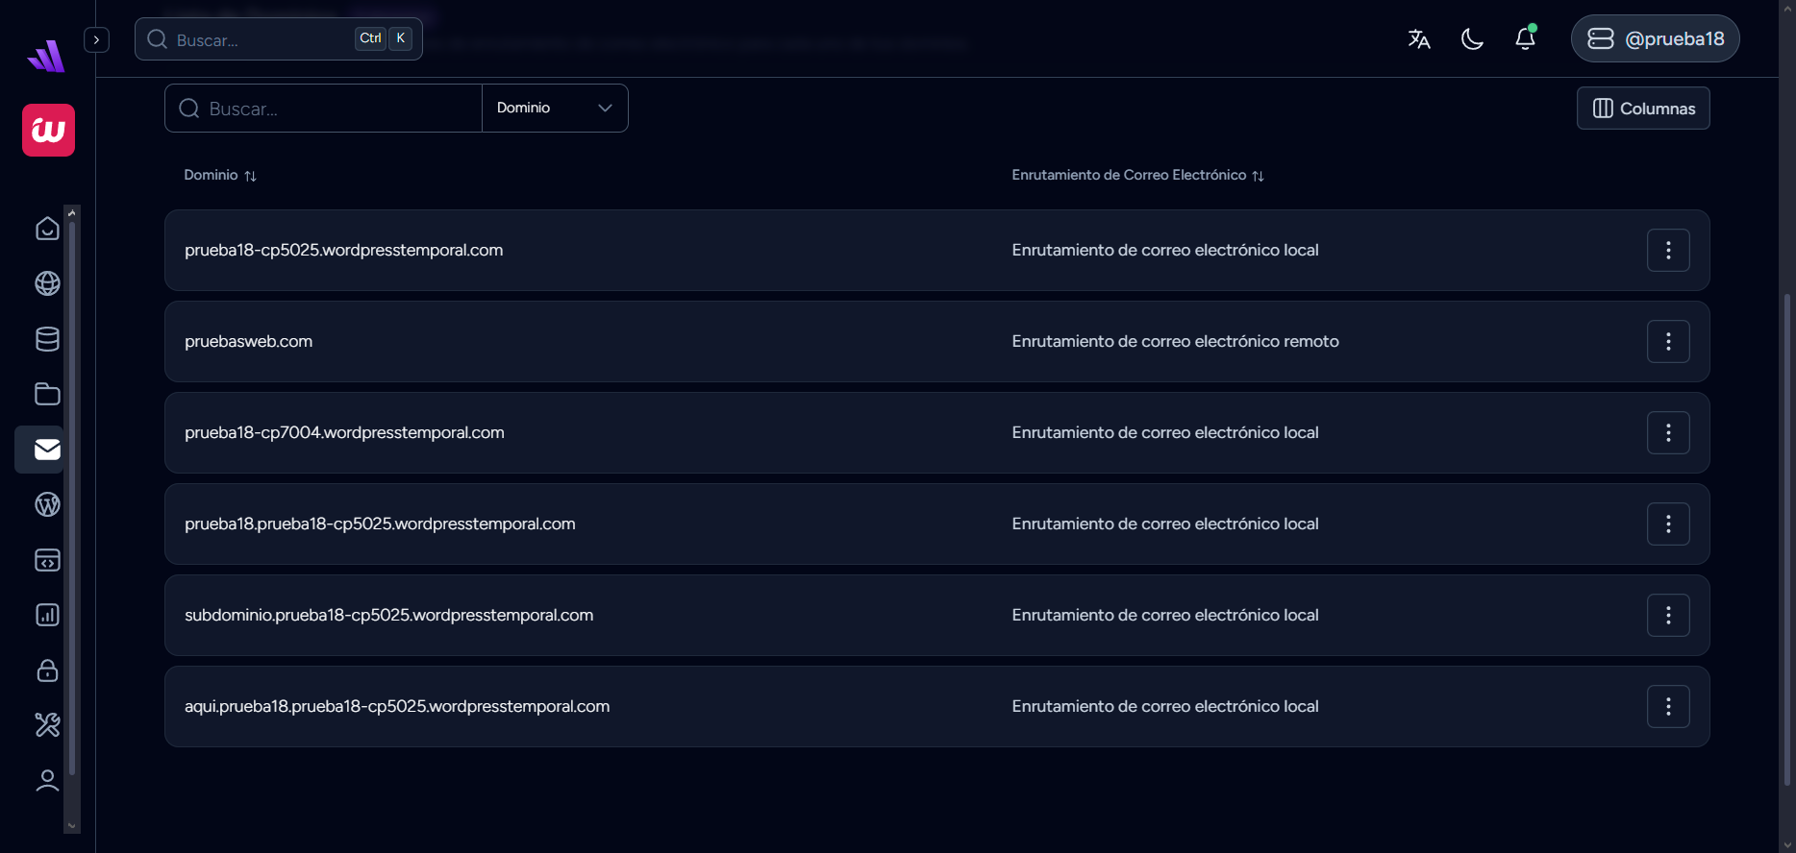Click the Columnas button
Viewport: 1796px width, 853px height.
coord(1643,109)
